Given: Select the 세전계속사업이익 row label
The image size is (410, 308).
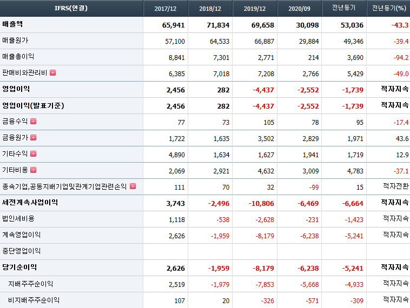Looking at the screenshot, I should pos(30,203).
